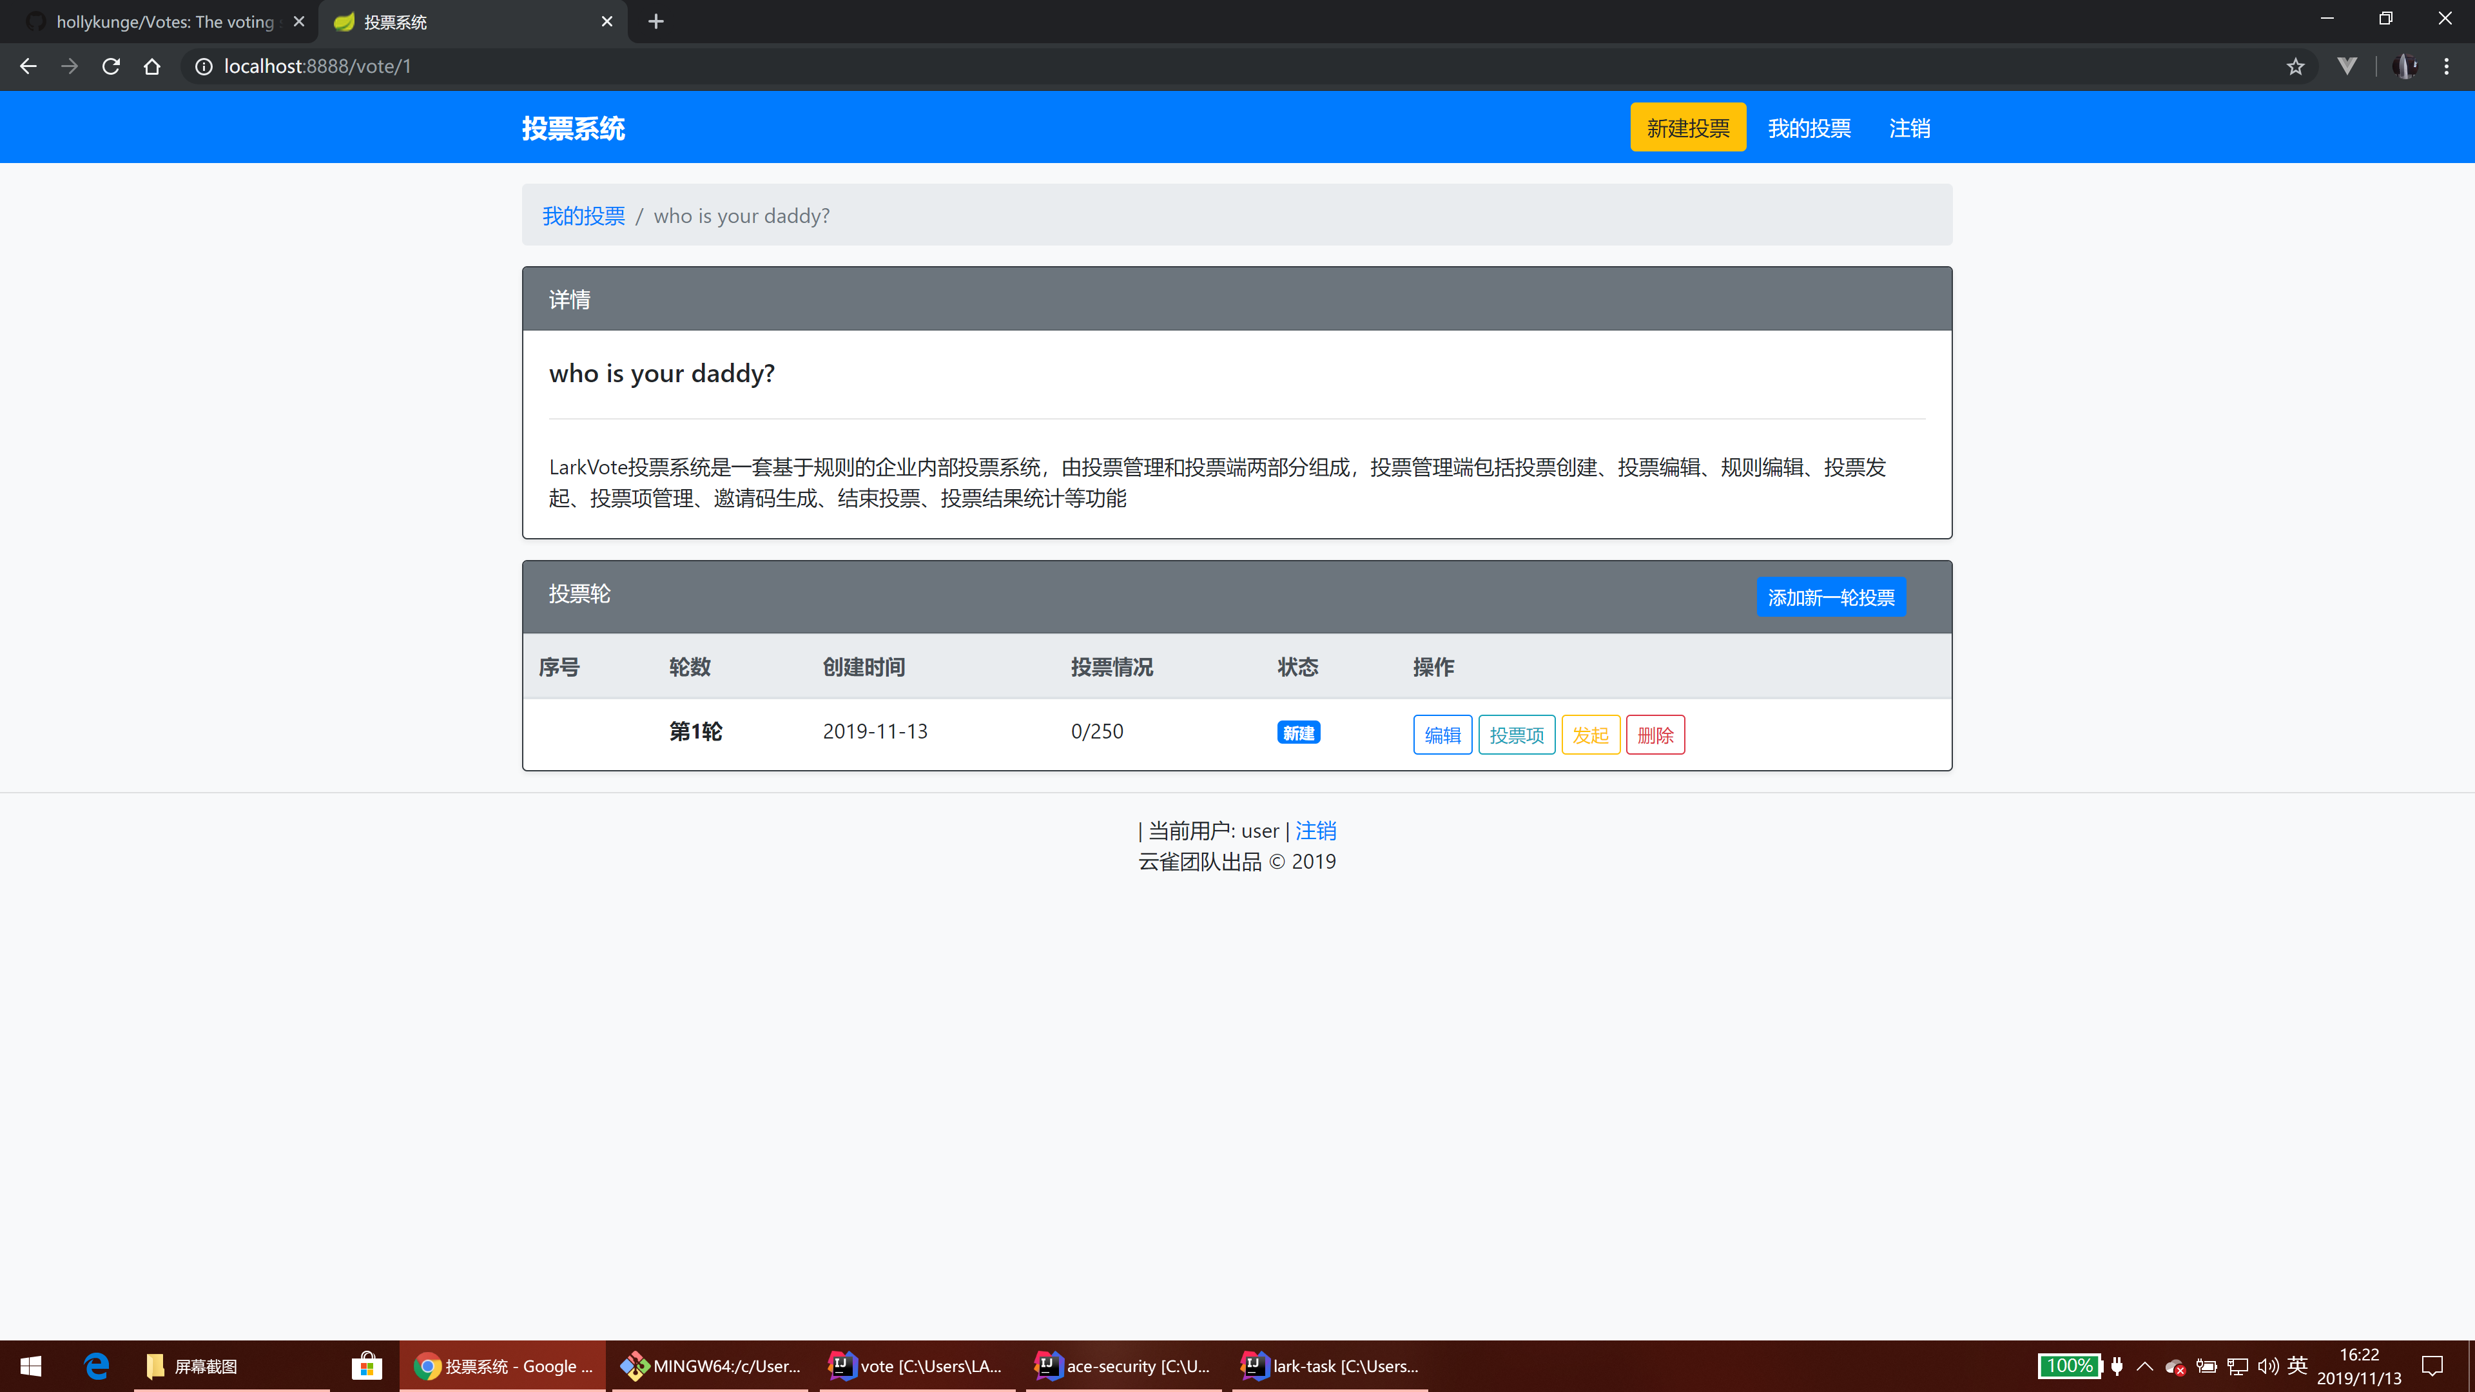Launch Microsoft Edge from the taskbar
The image size is (2475, 1392).
(x=96, y=1366)
